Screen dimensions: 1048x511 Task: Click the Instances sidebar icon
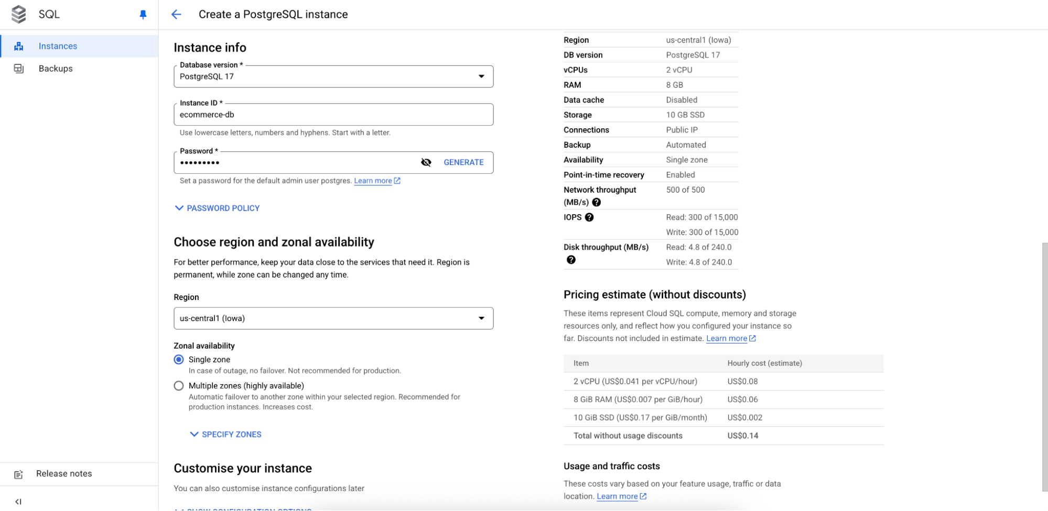19,46
